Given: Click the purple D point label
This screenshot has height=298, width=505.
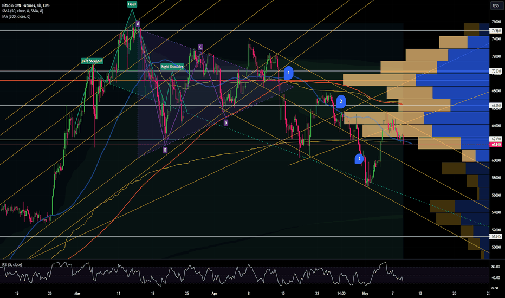Looking at the screenshot, I should tap(226, 123).
